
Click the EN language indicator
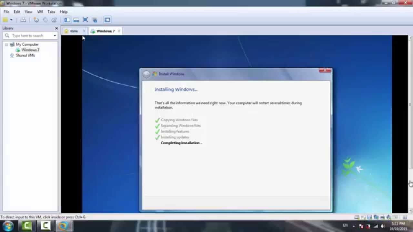tap(346, 225)
